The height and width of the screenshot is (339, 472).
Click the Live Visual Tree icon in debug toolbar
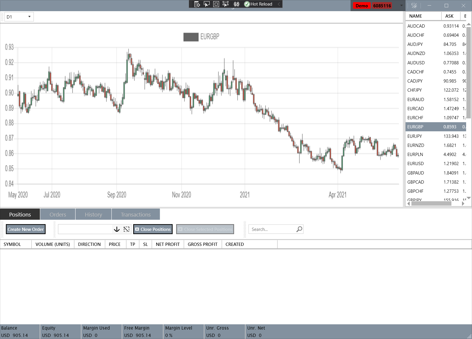click(197, 4)
